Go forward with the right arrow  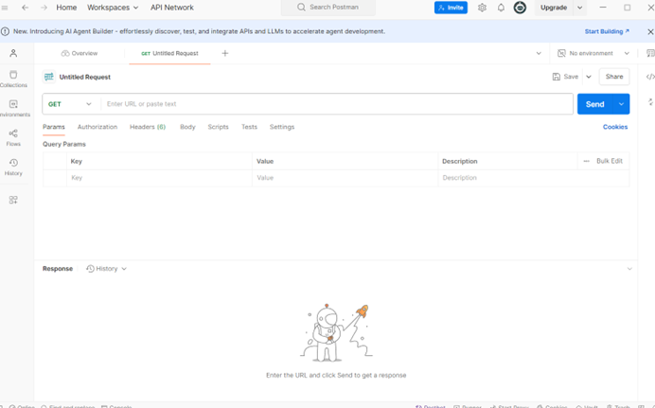(44, 8)
